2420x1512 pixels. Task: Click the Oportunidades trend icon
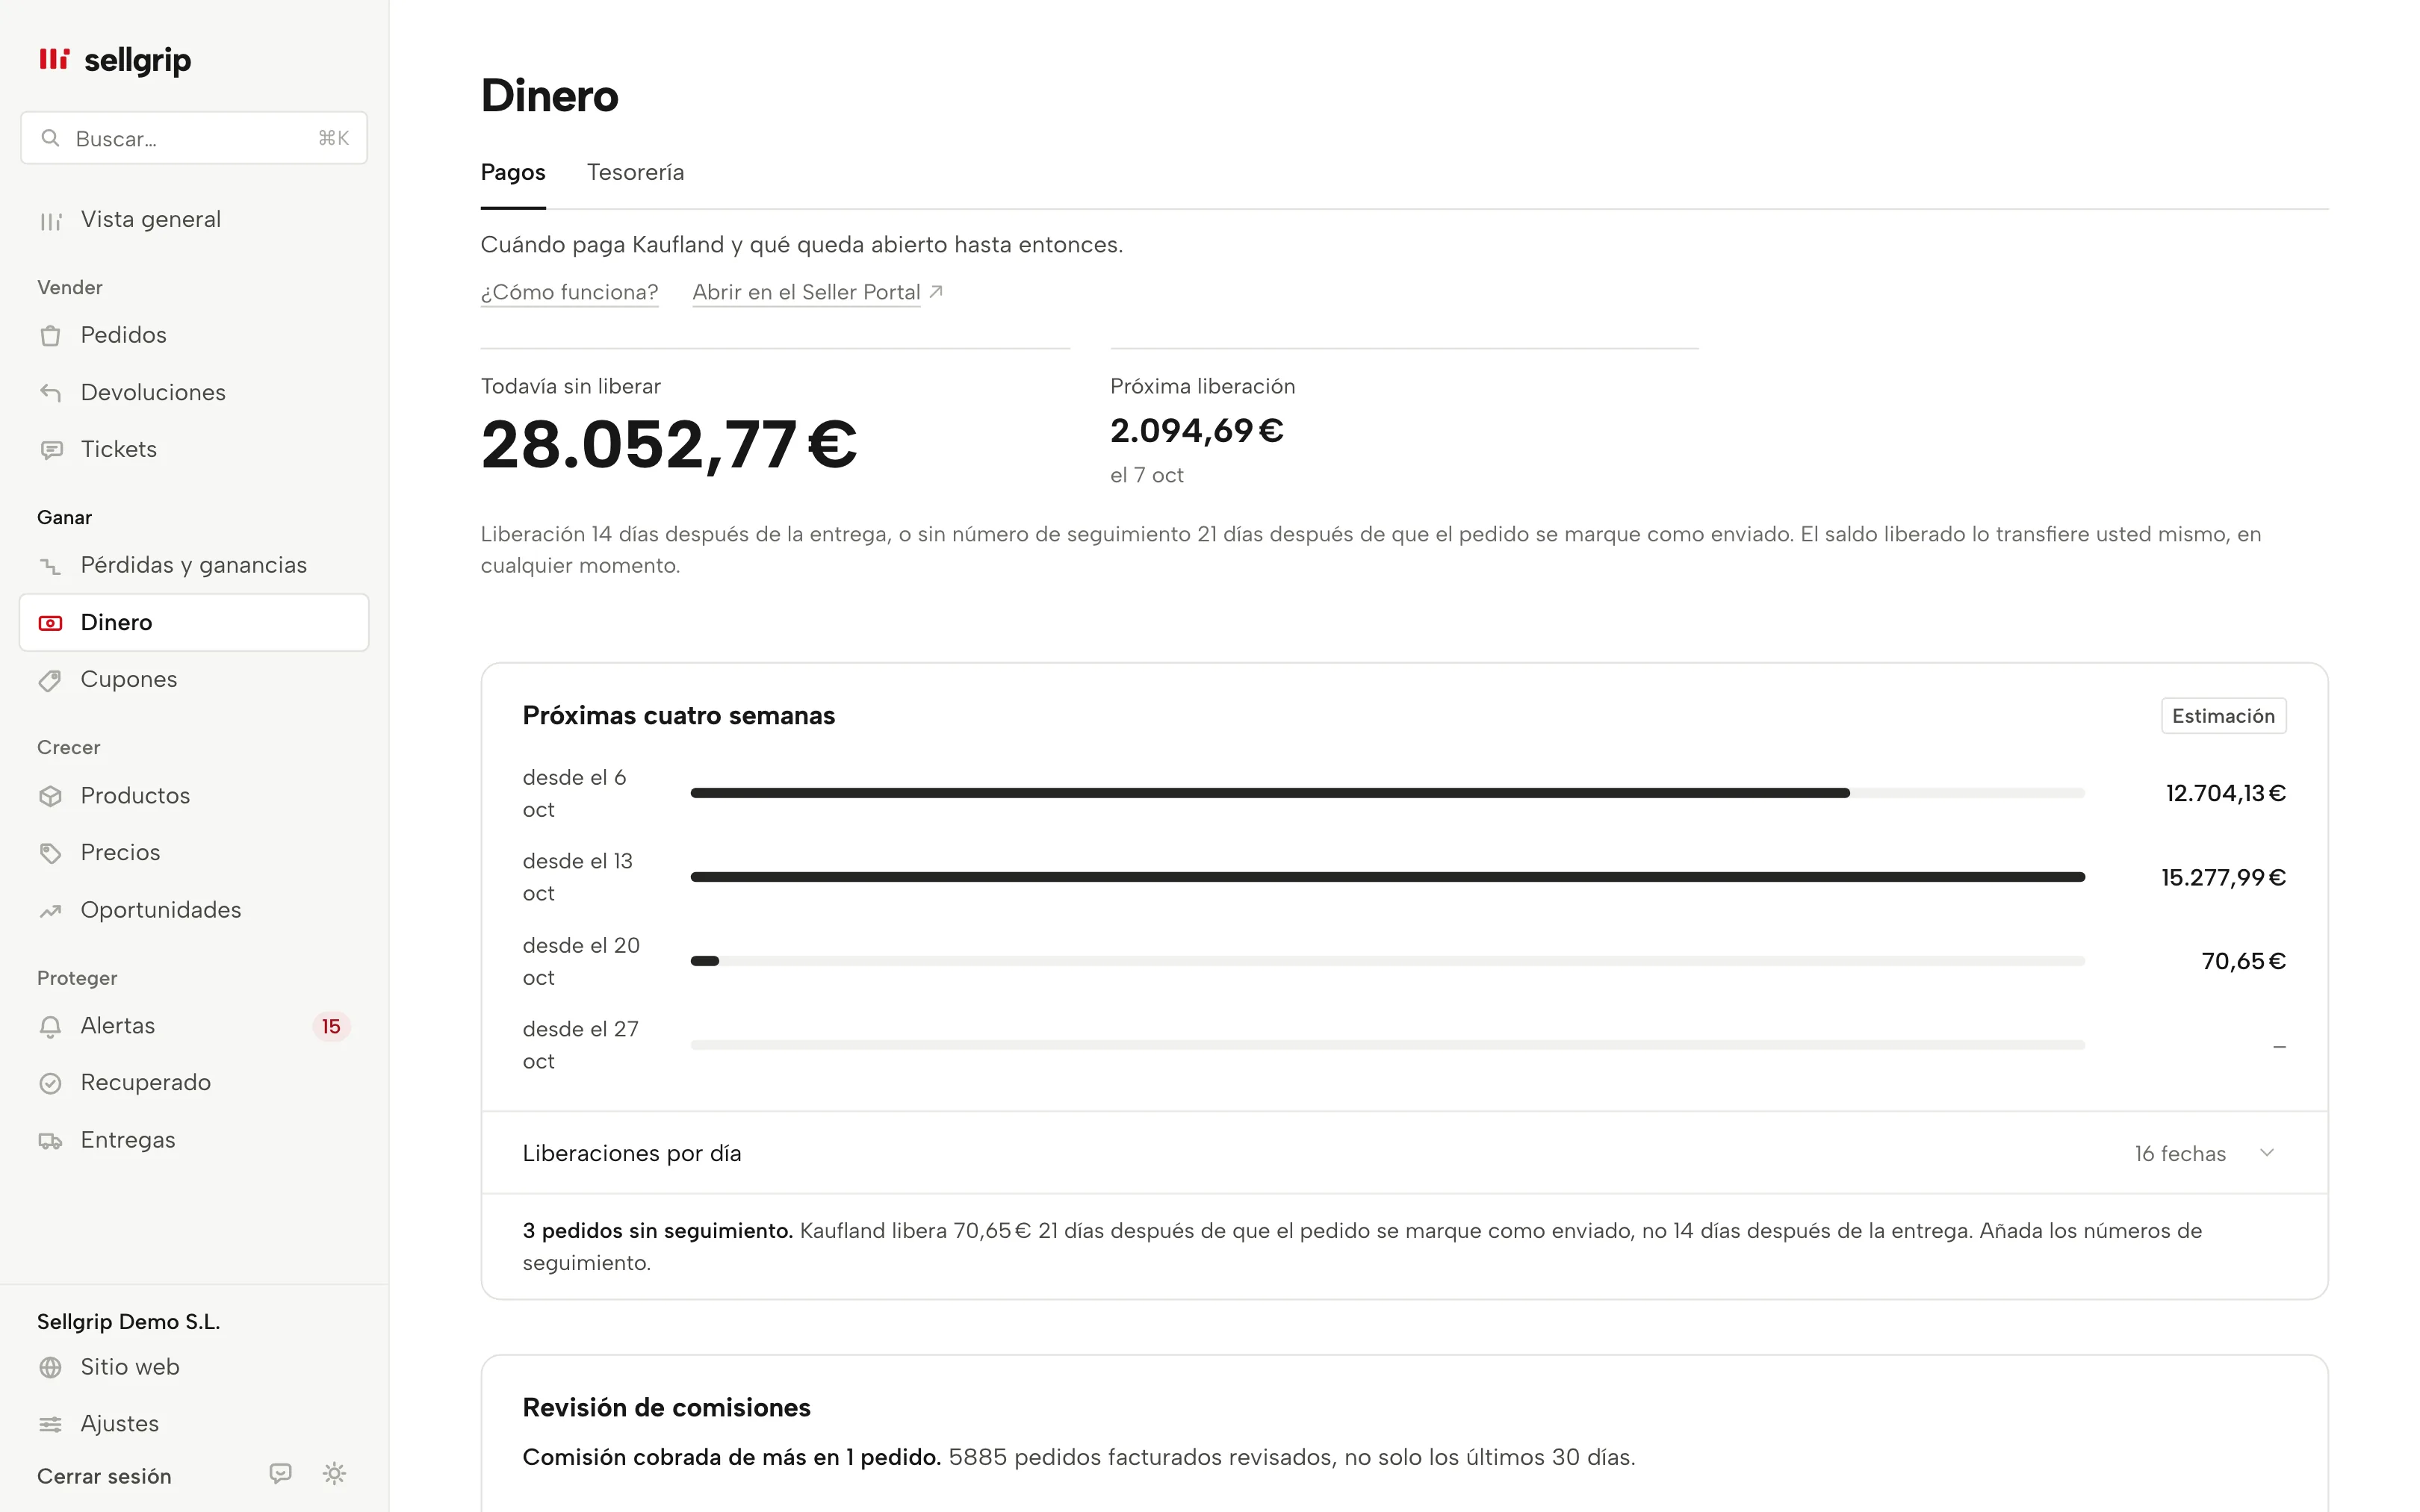(51, 911)
